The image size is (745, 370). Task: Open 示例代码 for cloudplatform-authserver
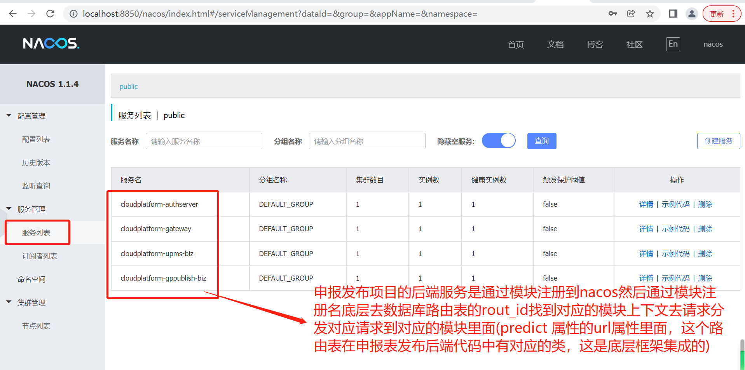(x=676, y=204)
